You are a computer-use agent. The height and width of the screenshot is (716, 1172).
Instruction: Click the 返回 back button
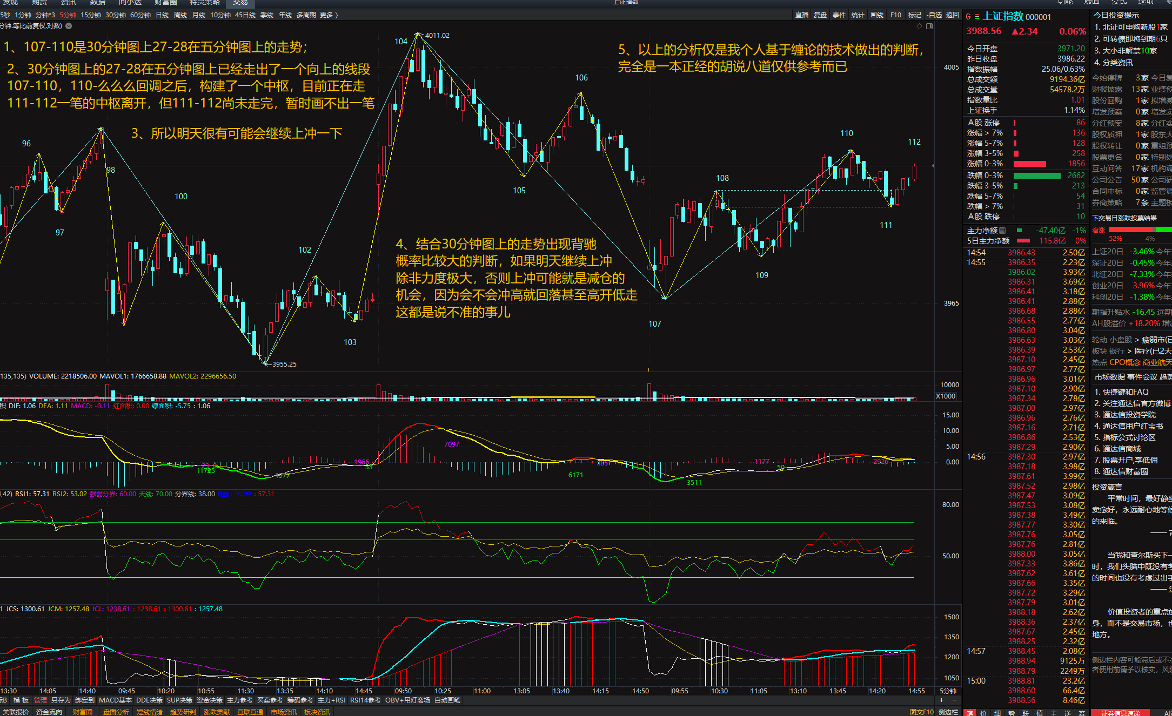click(x=953, y=15)
